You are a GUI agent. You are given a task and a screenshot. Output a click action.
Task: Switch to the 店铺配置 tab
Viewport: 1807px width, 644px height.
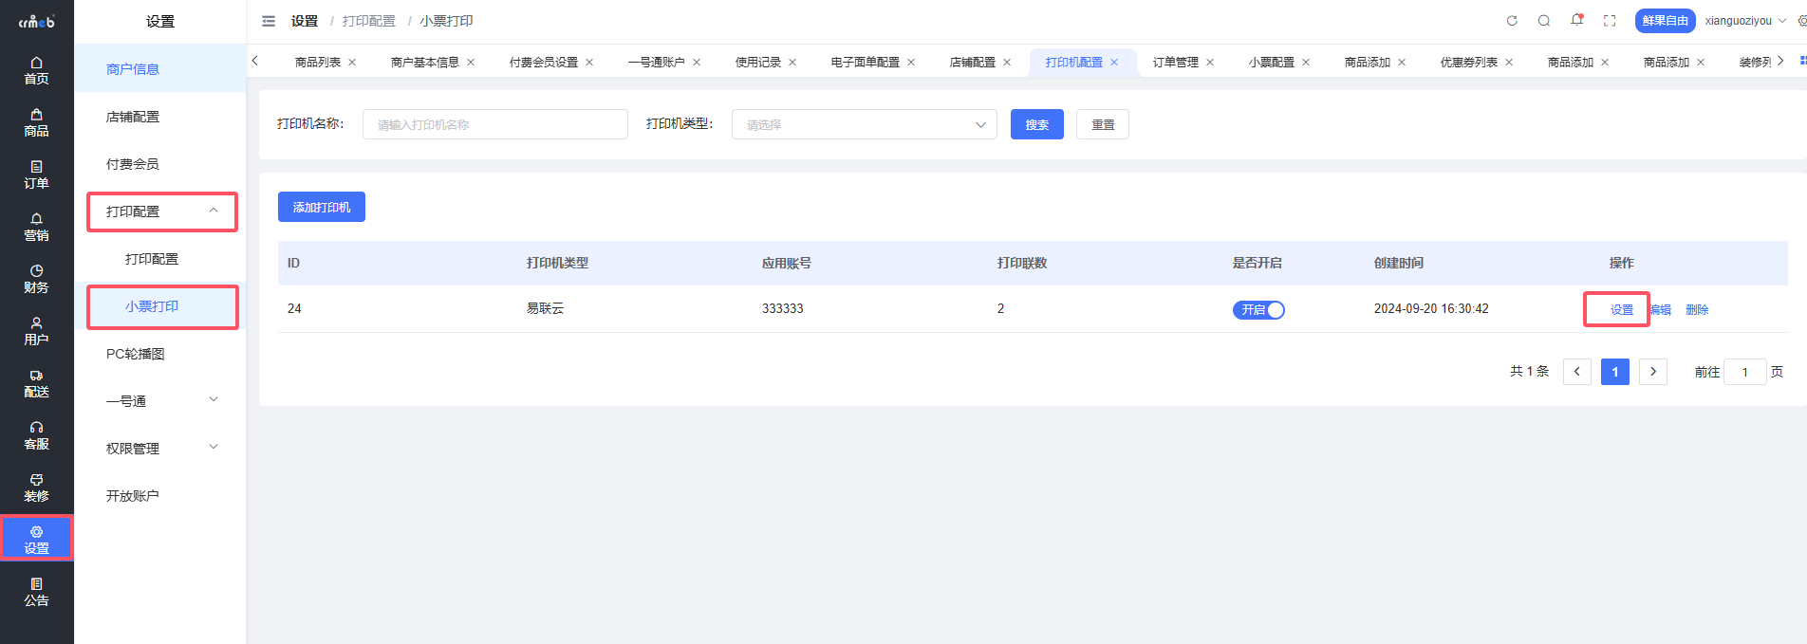tap(972, 63)
